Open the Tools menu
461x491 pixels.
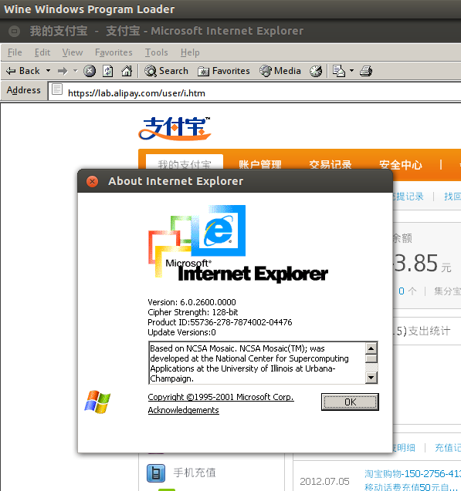tap(157, 52)
